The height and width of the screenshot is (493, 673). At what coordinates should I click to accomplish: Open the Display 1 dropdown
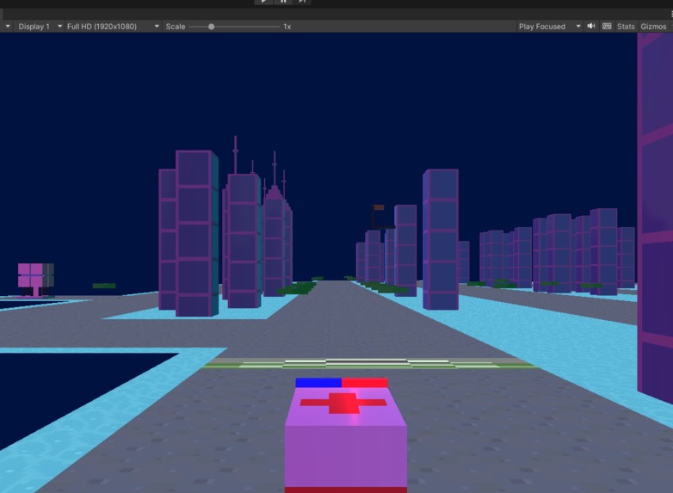coord(40,26)
